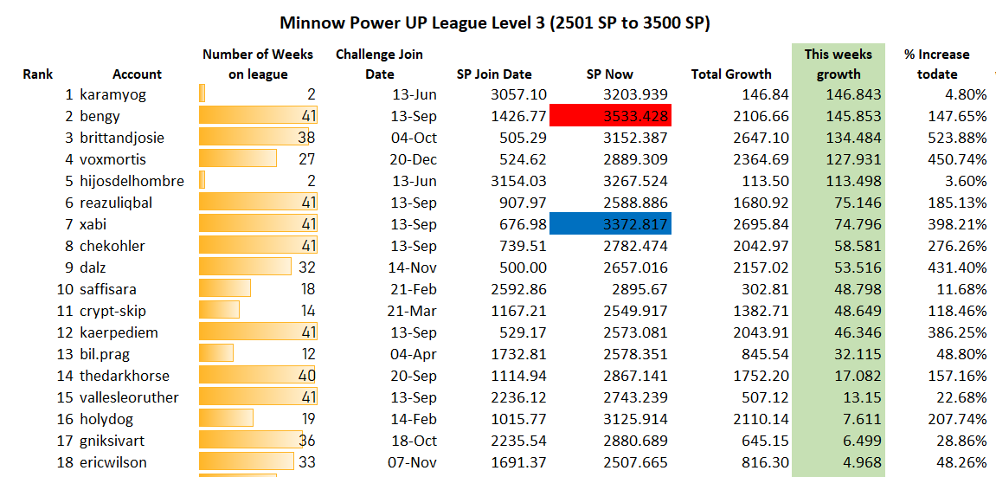Click the Total Growth column header
Screen dimensions: 996x477
pos(731,74)
